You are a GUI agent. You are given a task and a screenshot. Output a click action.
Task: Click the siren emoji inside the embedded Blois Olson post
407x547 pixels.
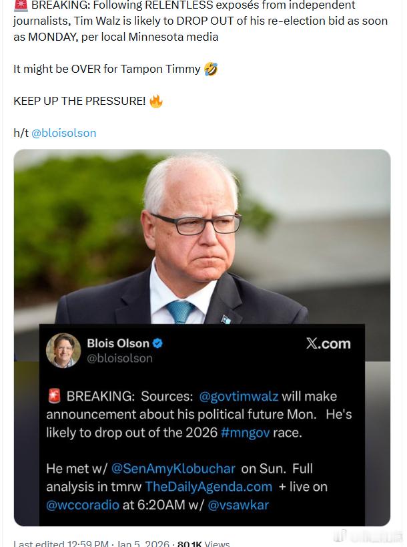(x=54, y=395)
